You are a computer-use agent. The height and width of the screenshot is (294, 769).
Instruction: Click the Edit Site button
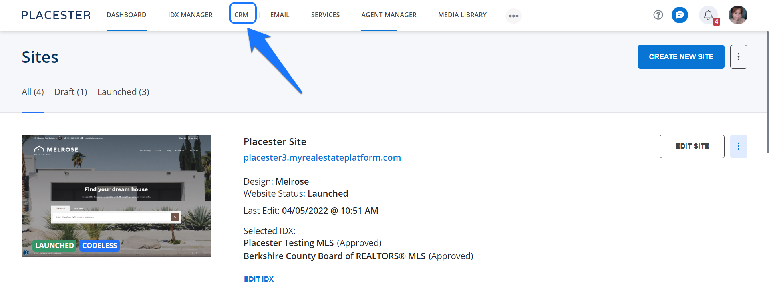point(692,146)
